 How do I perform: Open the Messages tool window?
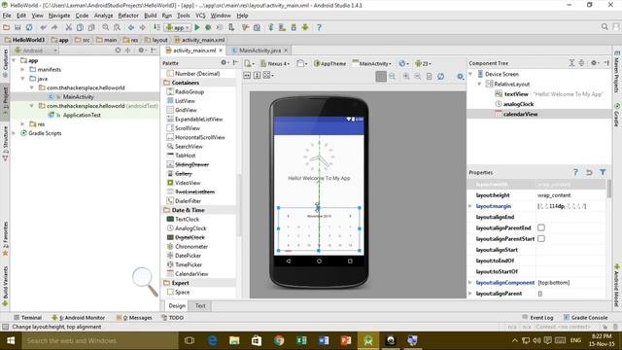coord(134,318)
